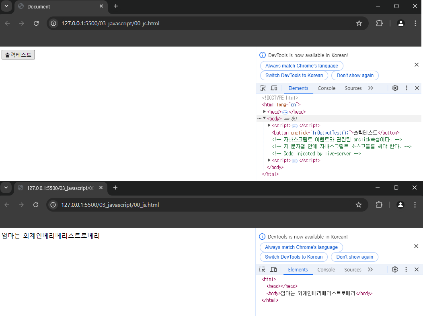This screenshot has width=423, height=316.
Task: Go back in the bottom browser window
Action: point(7,205)
